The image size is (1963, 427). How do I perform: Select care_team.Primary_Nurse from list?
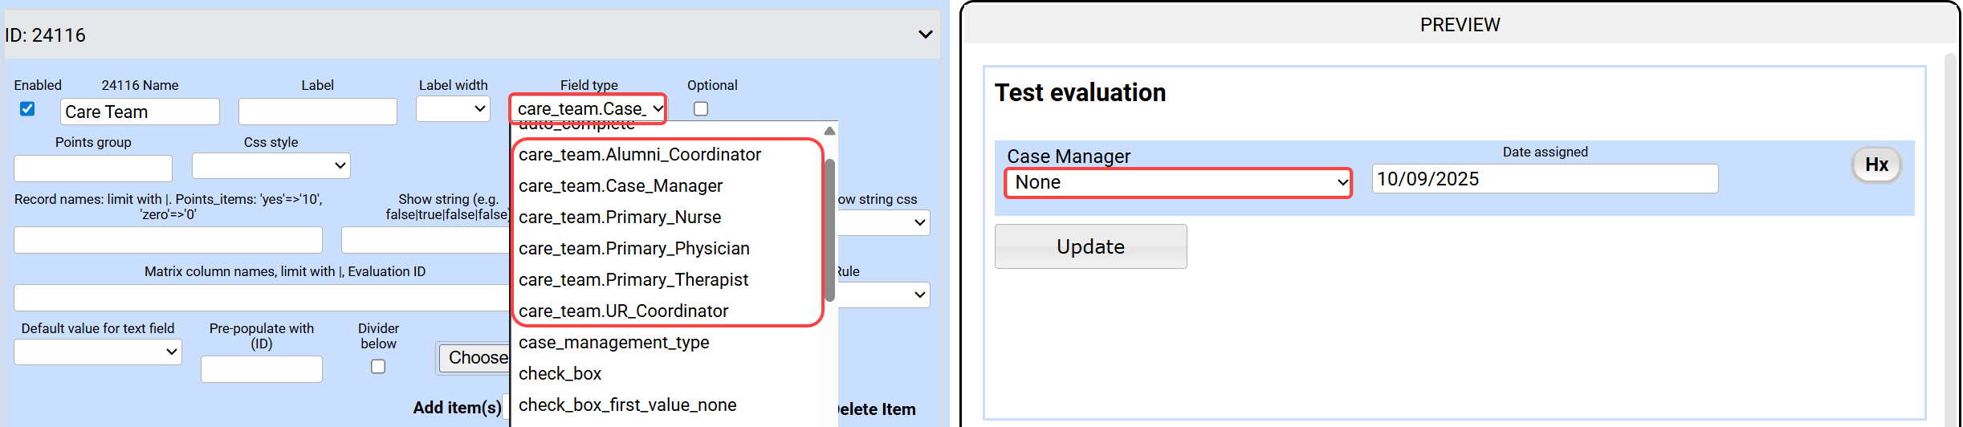coord(619,217)
